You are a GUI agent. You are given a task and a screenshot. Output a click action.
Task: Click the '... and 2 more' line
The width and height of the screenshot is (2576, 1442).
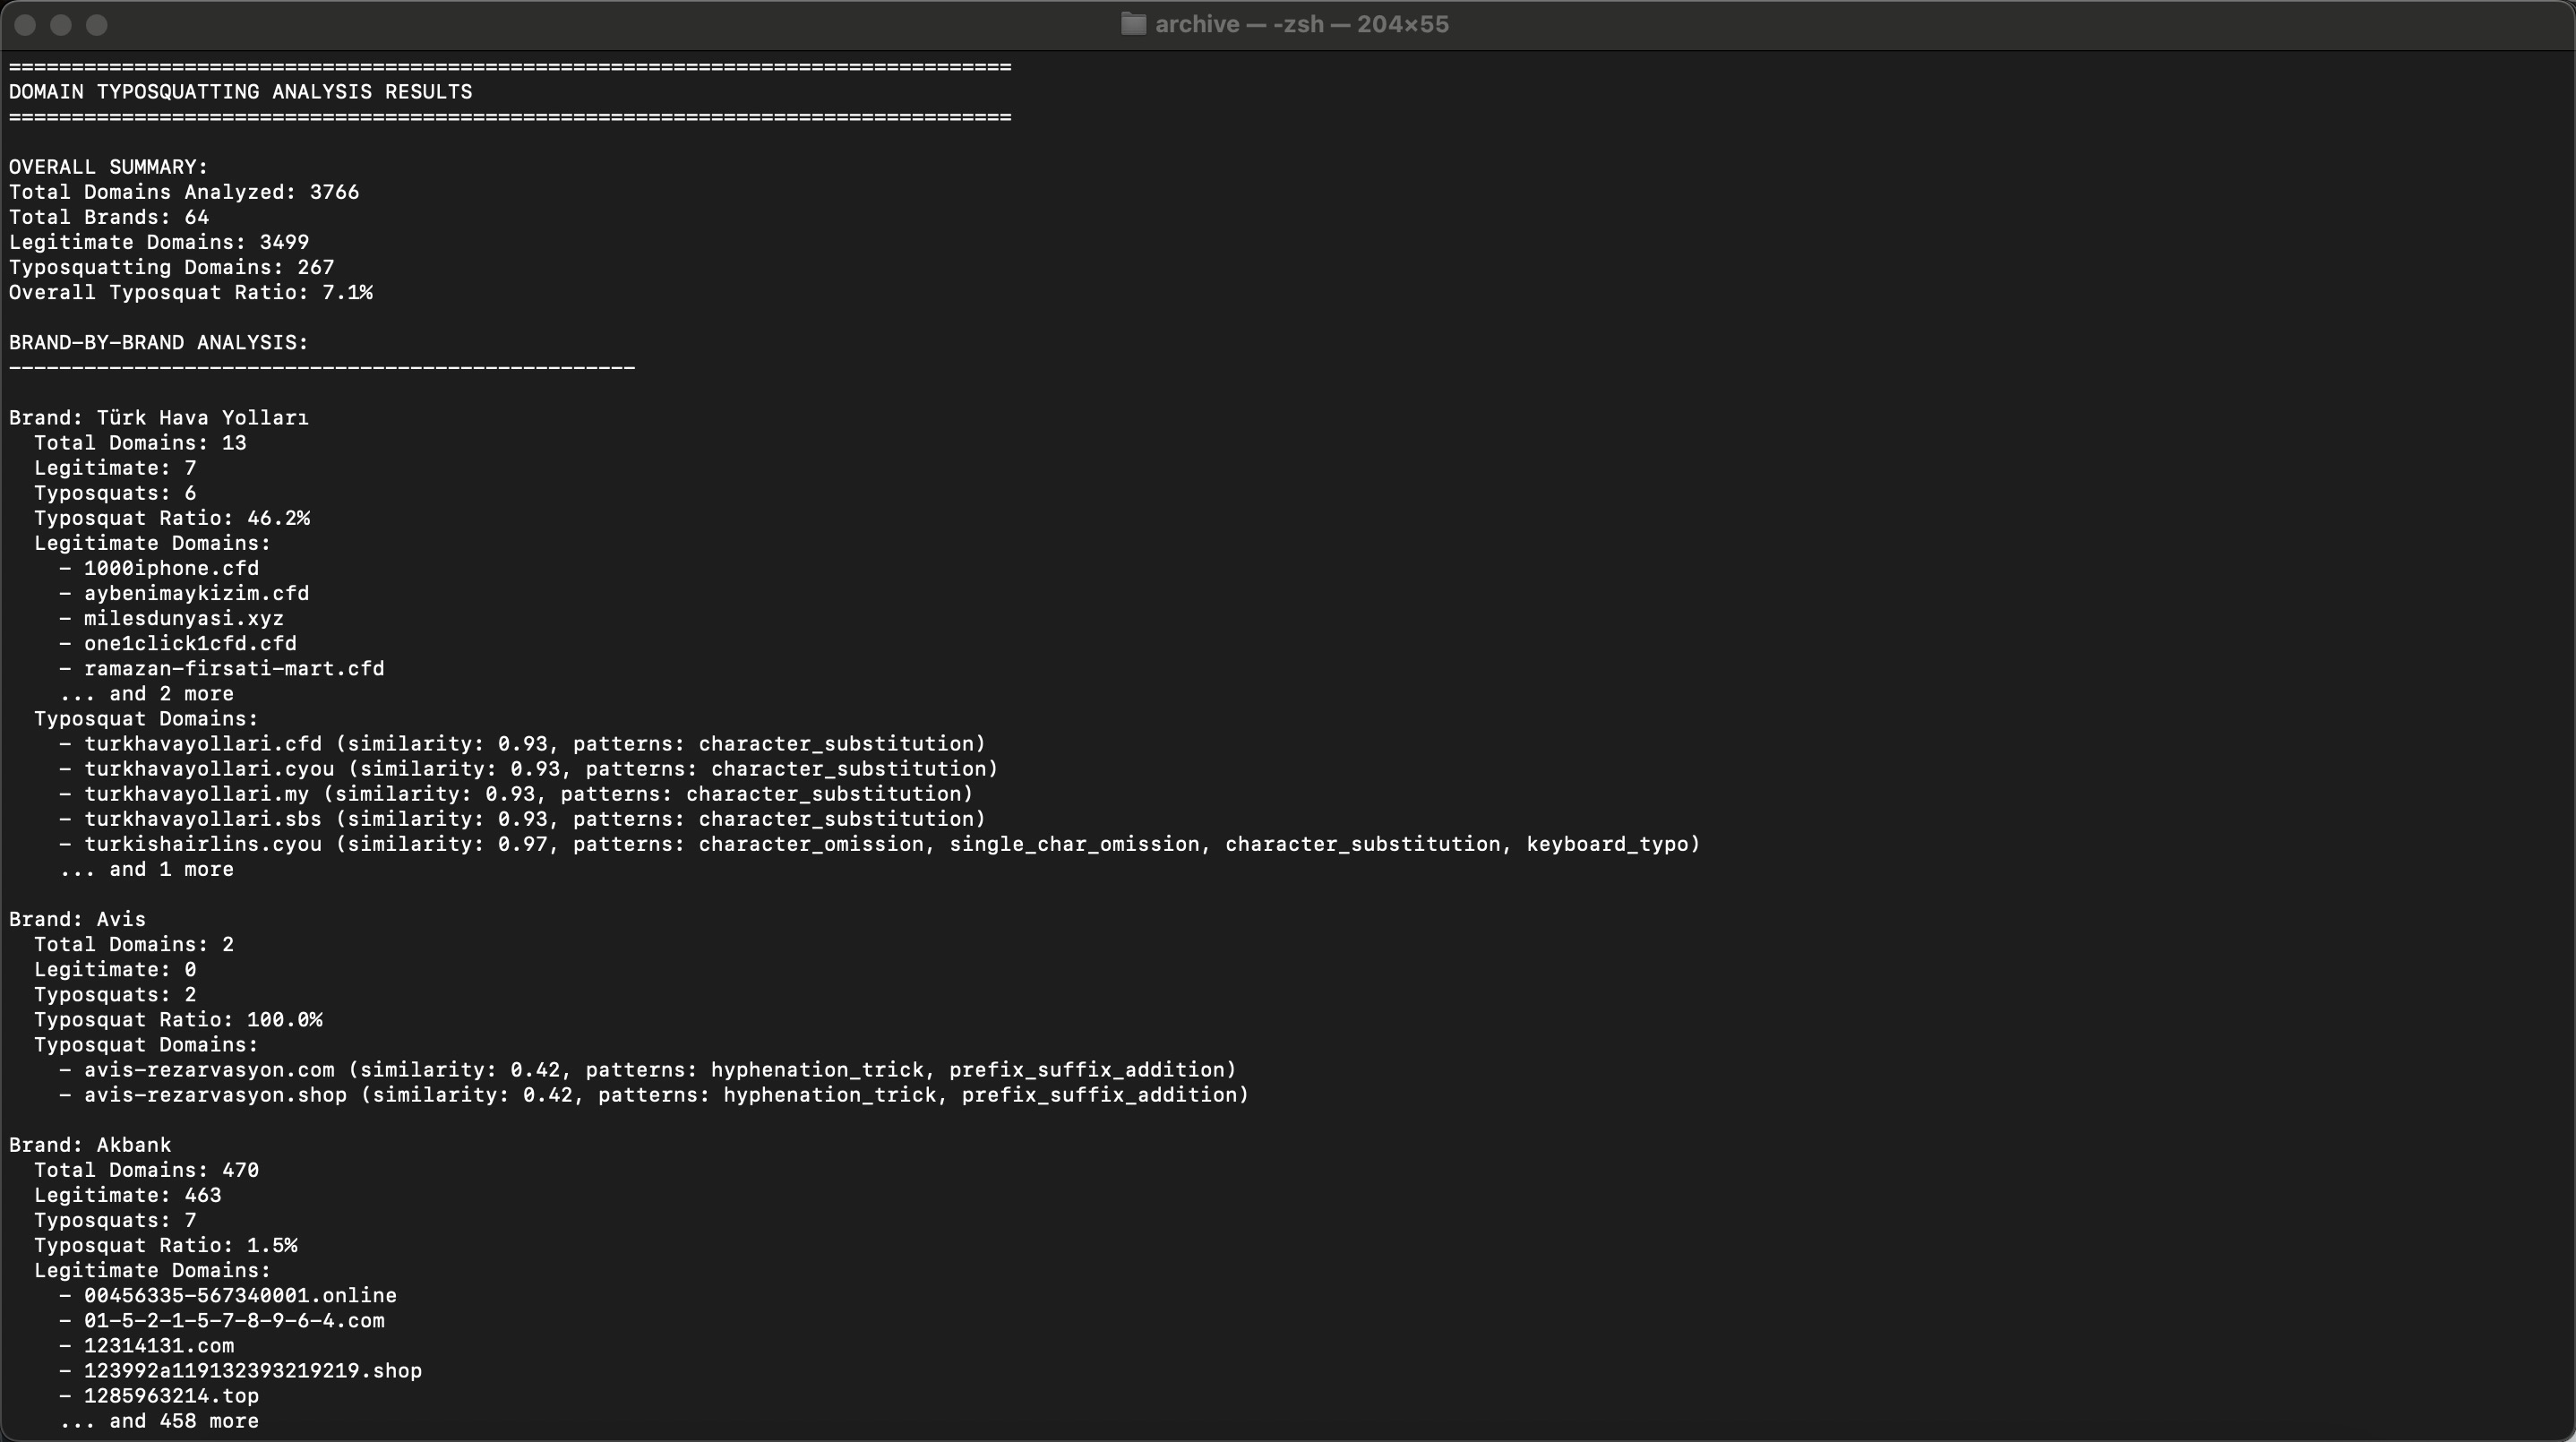pyautogui.click(x=147, y=694)
